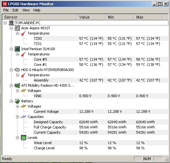Select the Wear Level row
Image resolution: width=170 pixels, height=163 pixels.
tap(101, 143)
